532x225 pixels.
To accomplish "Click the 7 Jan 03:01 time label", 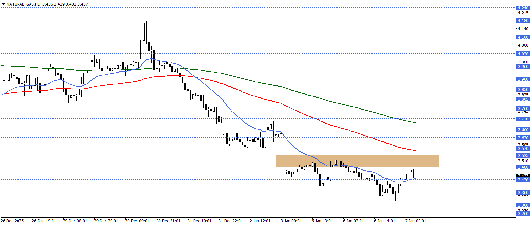I will pyautogui.click(x=416, y=221).
